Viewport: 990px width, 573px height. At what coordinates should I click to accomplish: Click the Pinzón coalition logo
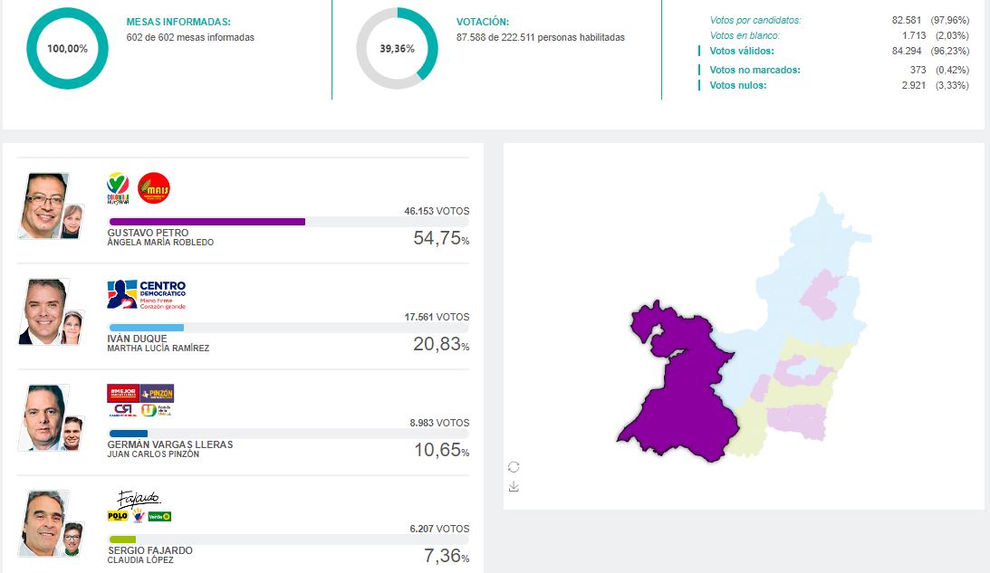pyautogui.click(x=158, y=393)
